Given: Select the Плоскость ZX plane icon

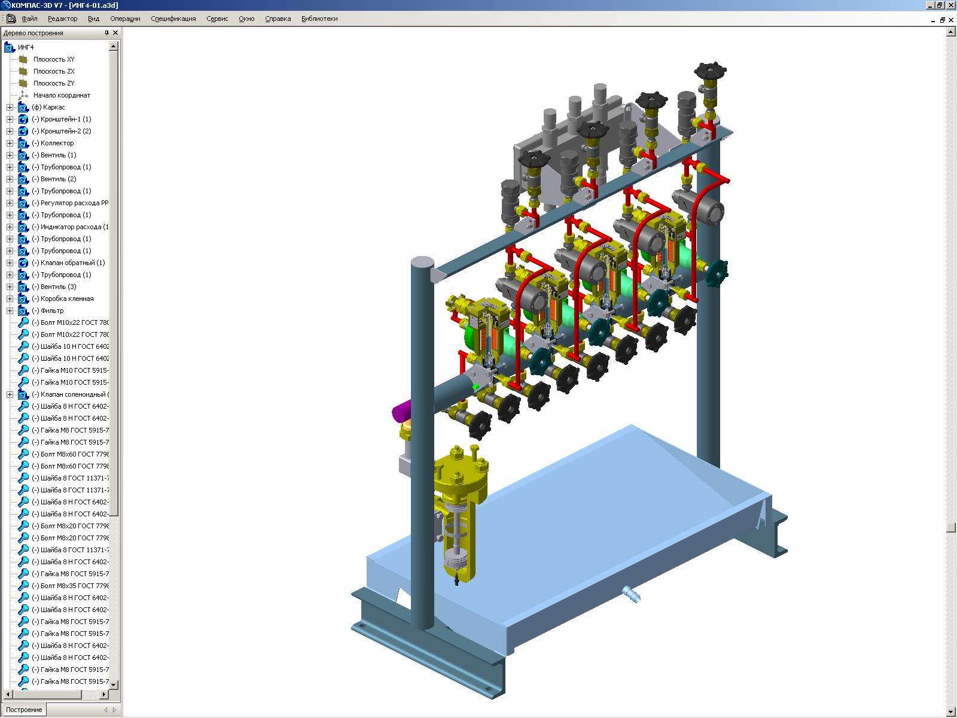Looking at the screenshot, I should click(x=23, y=71).
